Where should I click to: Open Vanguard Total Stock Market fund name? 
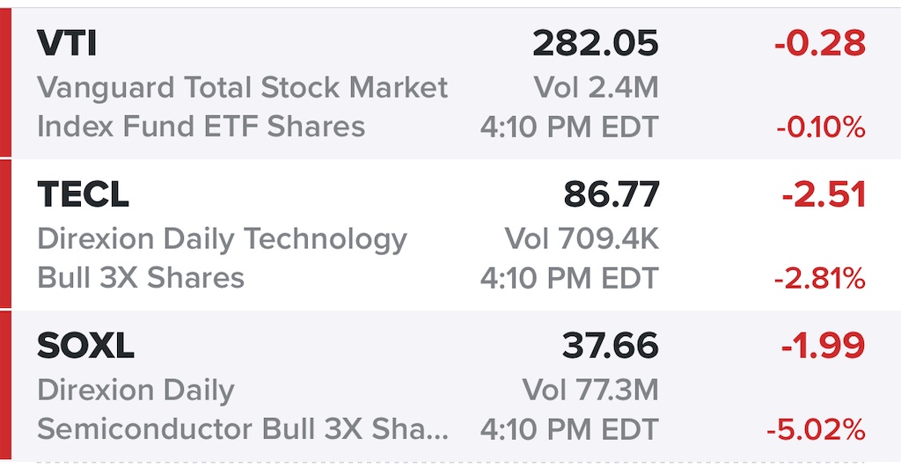(x=243, y=106)
